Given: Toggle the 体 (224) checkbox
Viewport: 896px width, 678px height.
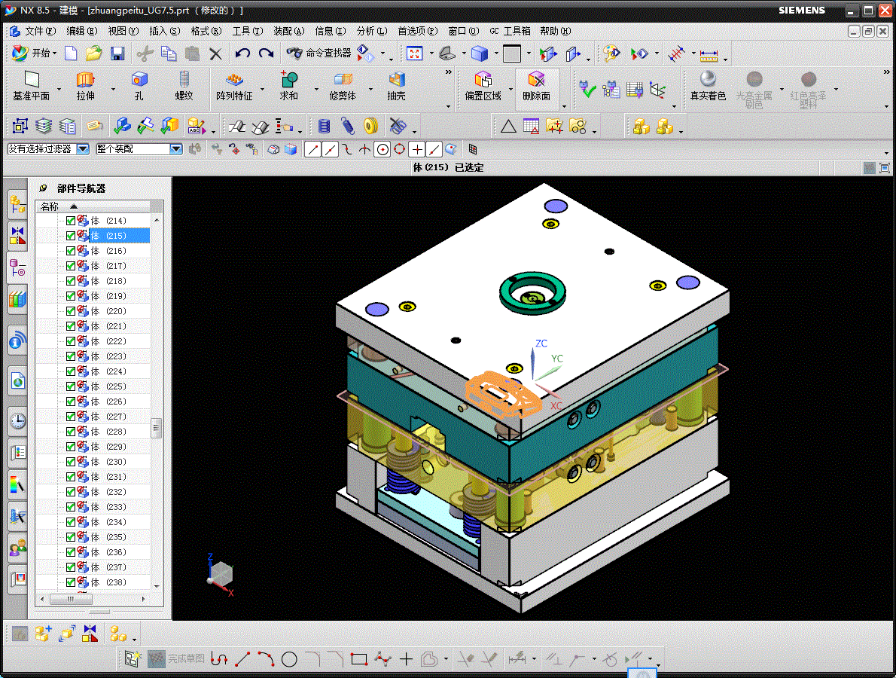Looking at the screenshot, I should 71,371.
